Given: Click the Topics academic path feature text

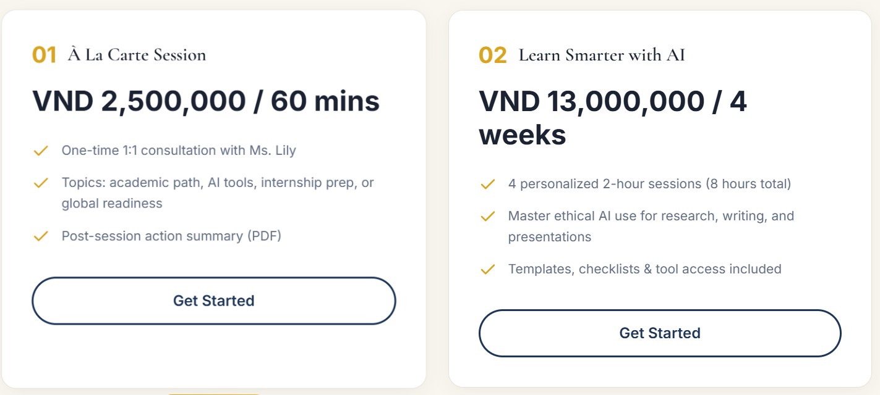Looking at the screenshot, I should (218, 193).
